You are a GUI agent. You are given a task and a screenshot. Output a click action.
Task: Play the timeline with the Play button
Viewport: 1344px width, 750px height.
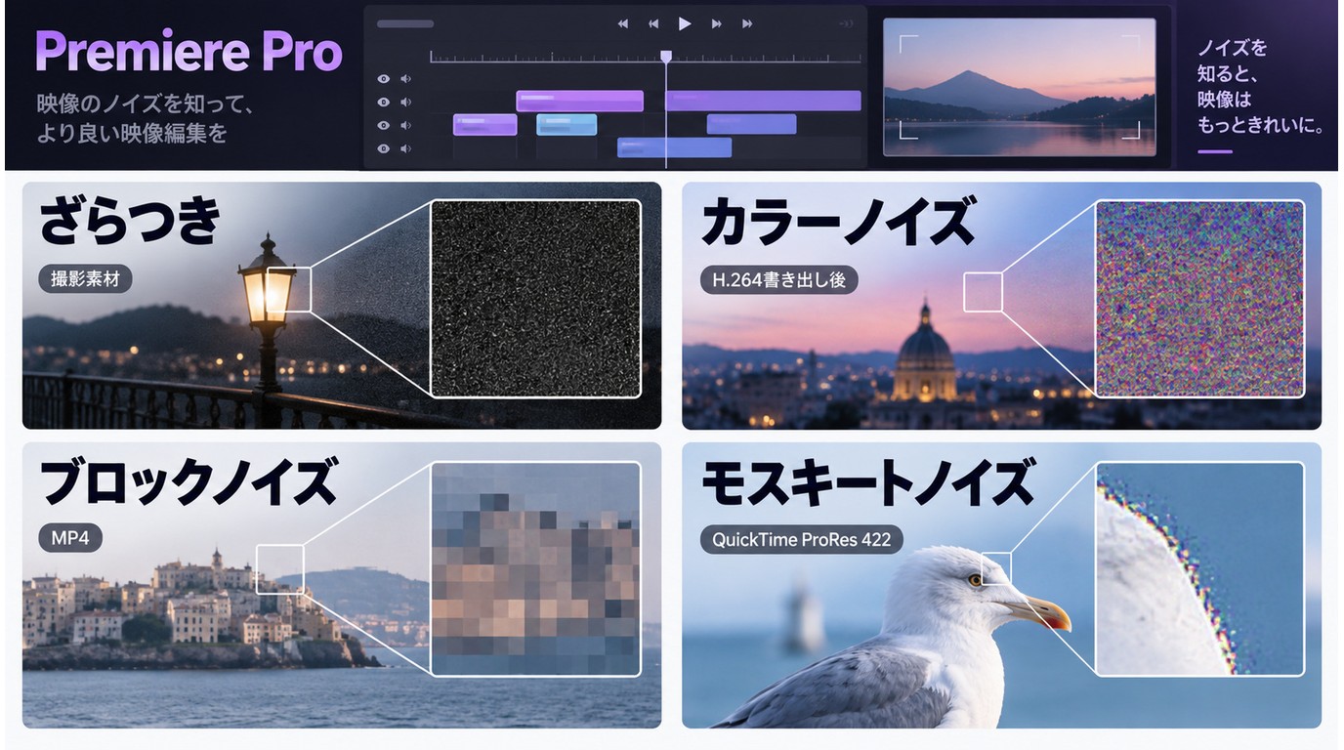coord(685,23)
